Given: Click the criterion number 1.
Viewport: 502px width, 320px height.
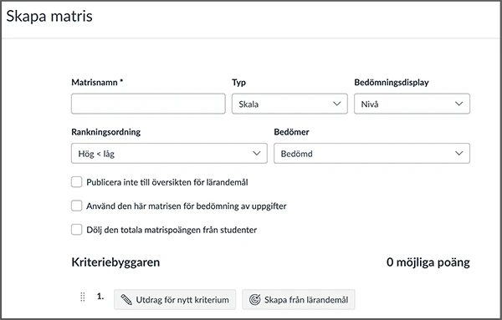Looking at the screenshot, I should (x=100, y=297).
